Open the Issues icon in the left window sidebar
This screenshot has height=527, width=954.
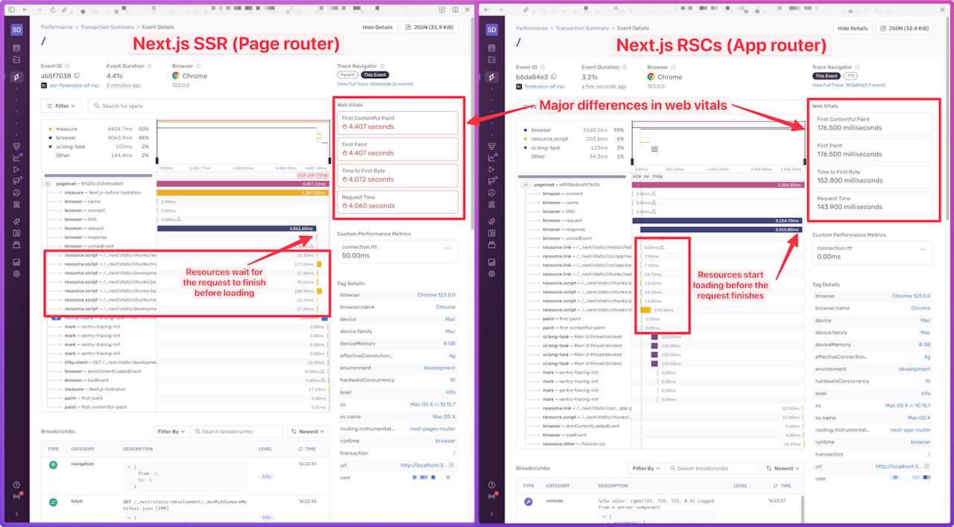(x=16, y=48)
